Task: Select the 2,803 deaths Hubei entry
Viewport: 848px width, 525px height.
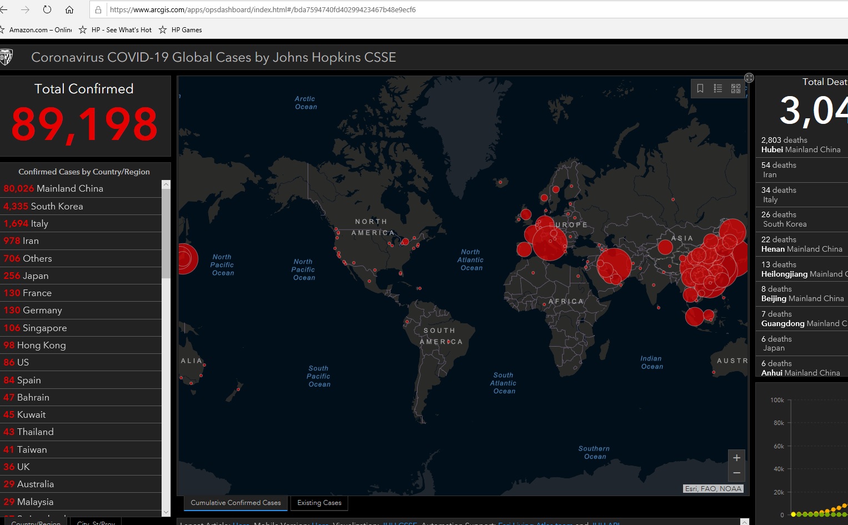Action: tap(802, 145)
